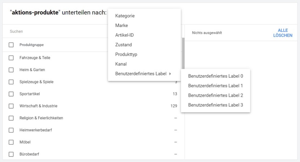Tick the Religion & Feierlichkeiten checkbox
300x162 pixels.
coord(11,118)
